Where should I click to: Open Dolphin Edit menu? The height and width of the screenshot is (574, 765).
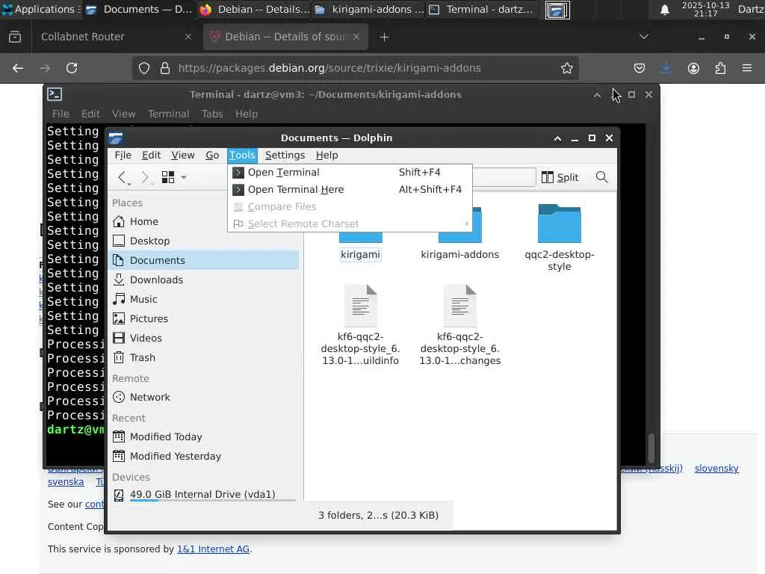(x=151, y=155)
